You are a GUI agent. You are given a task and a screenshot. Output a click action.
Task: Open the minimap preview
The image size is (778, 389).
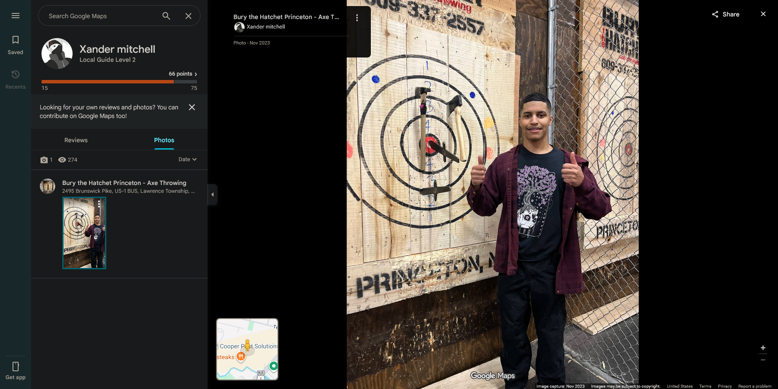(x=247, y=349)
